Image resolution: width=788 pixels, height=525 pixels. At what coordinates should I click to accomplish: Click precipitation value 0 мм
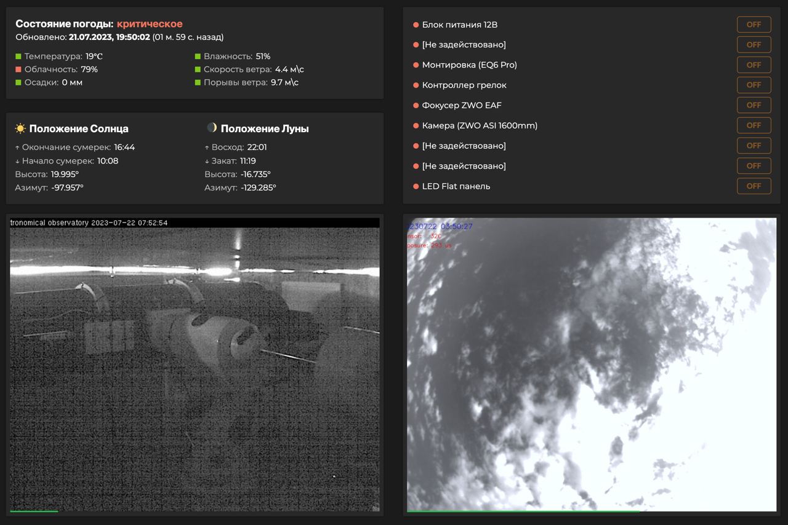pyautogui.click(x=72, y=82)
